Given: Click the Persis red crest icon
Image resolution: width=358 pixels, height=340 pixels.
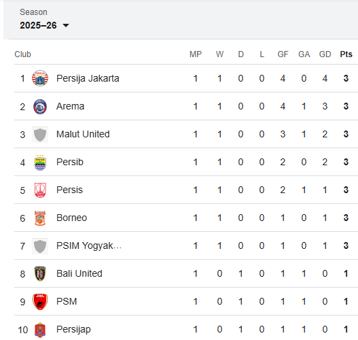Looking at the screenshot, I should click(40, 190).
